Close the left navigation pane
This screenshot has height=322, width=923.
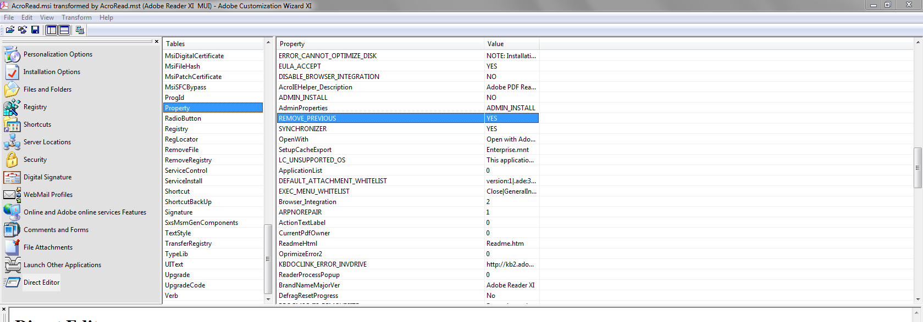[x=157, y=42]
